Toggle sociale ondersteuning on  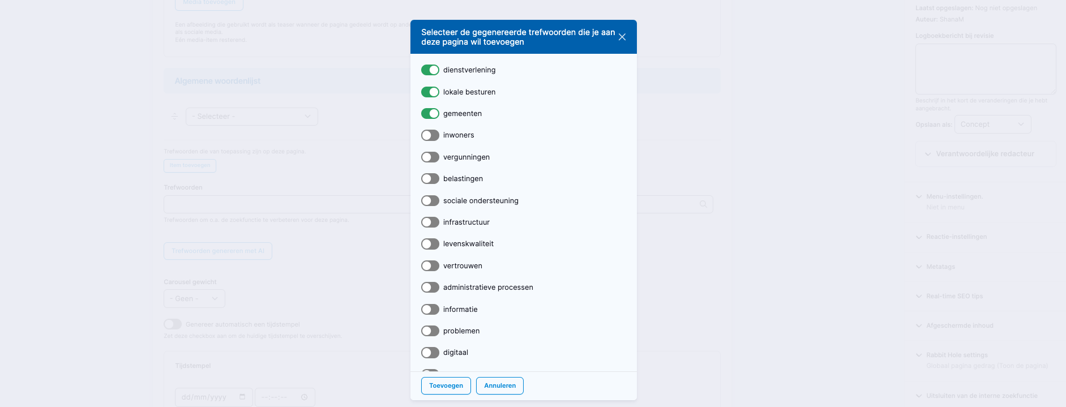[430, 200]
